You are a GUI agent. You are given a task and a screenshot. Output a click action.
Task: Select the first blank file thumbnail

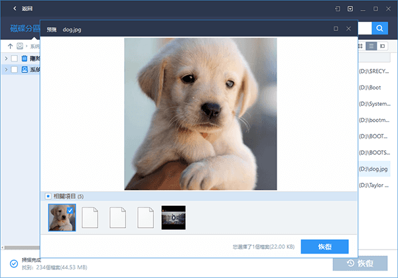pos(90,218)
